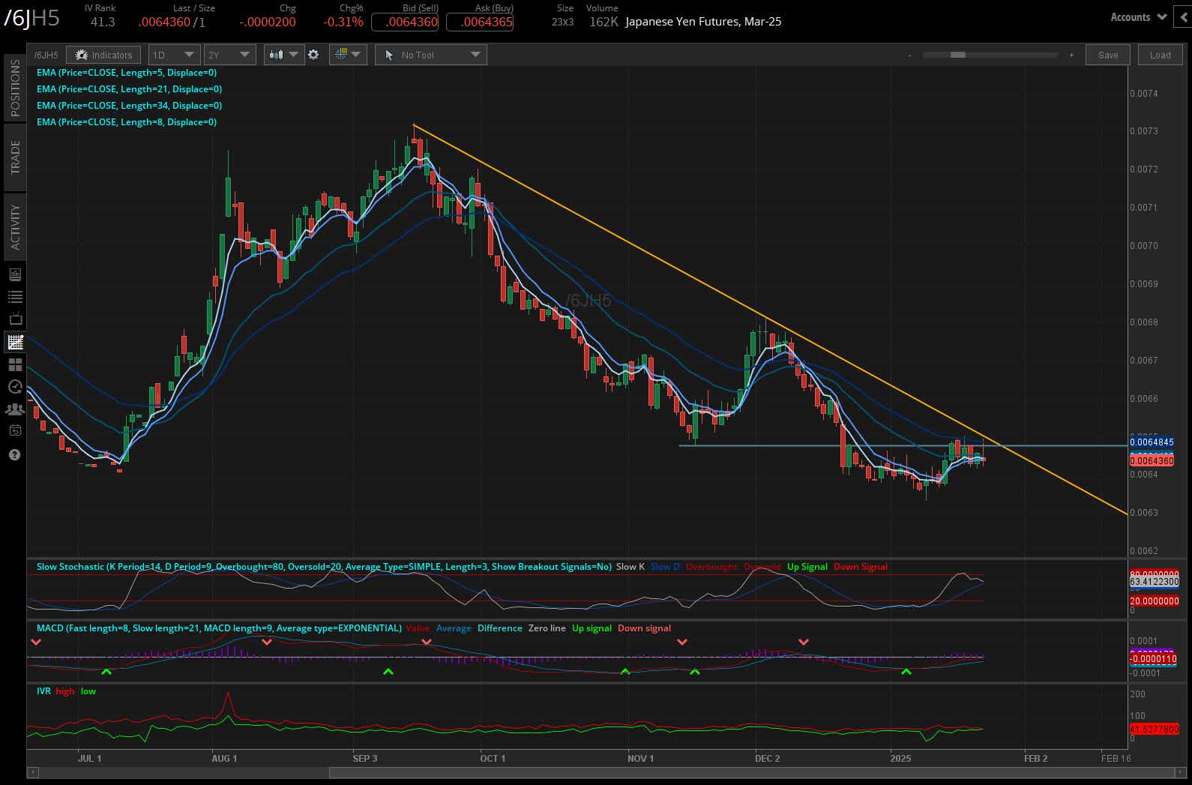Image resolution: width=1192 pixels, height=785 pixels.
Task: Click the help question mark icon
Action: (x=14, y=455)
